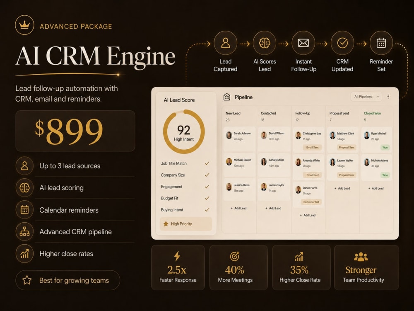Select the Contacted column header
Screen dimensions: 414x311
(x=268, y=113)
